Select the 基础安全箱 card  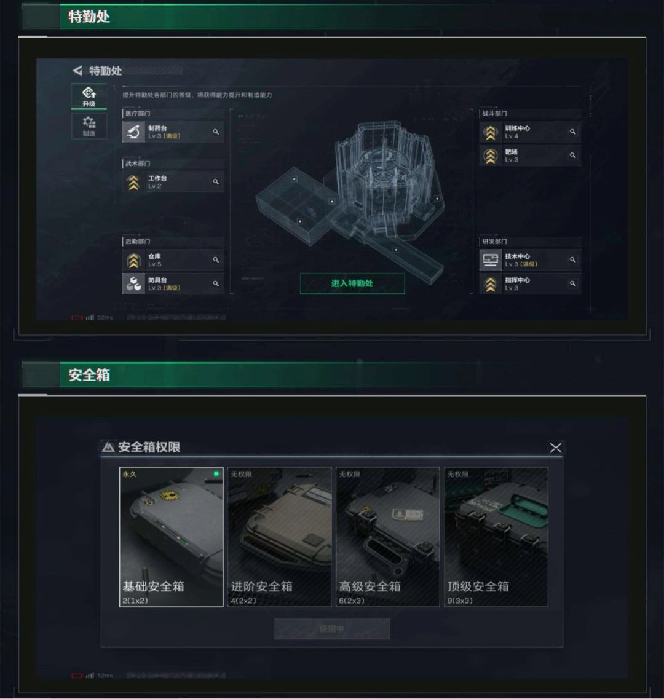tap(172, 537)
